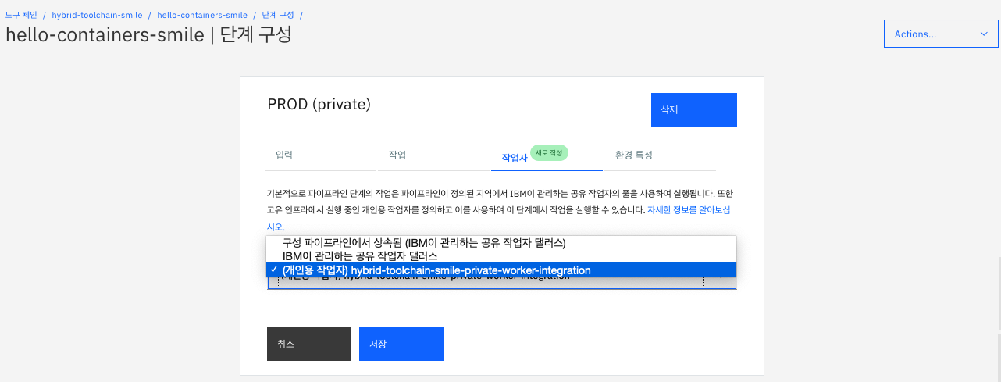
Task: Switch to the 환경 특성 tab
Action: click(661, 155)
